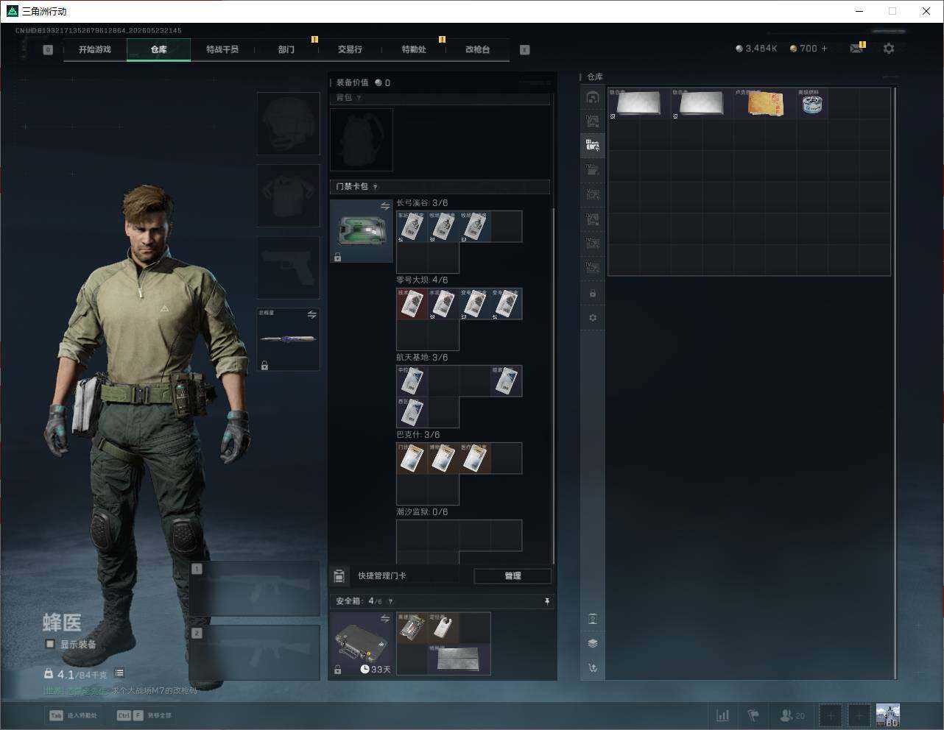Viewport: 944px width, 730px height.
Task: Open the 特战干员 tab
Action: pos(222,49)
